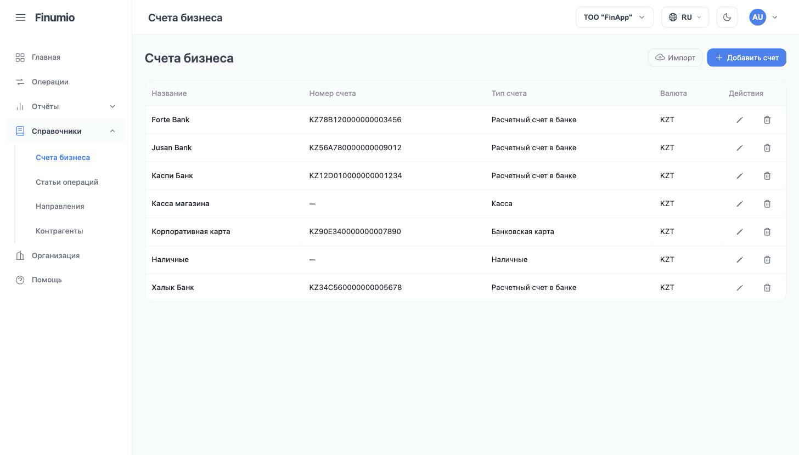
Task: Click the Импорт button
Action: pos(675,58)
